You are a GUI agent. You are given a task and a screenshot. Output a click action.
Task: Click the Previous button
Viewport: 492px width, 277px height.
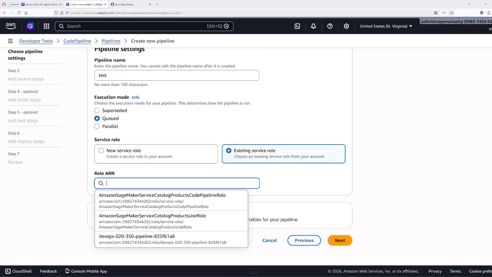tap(304, 240)
